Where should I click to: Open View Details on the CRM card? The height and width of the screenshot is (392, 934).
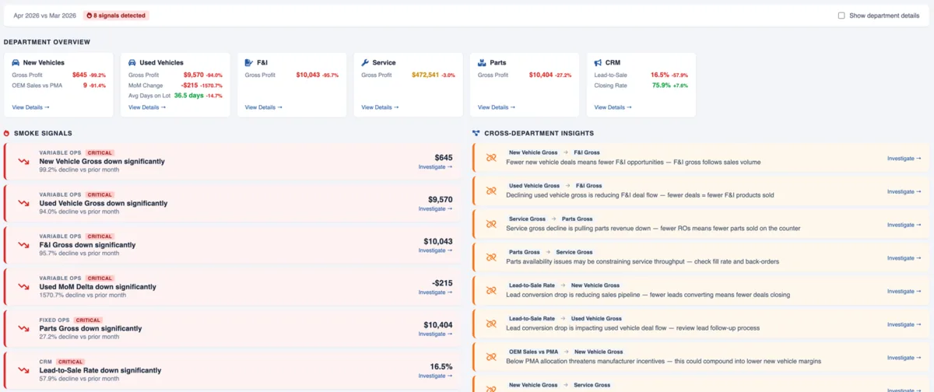pos(613,107)
